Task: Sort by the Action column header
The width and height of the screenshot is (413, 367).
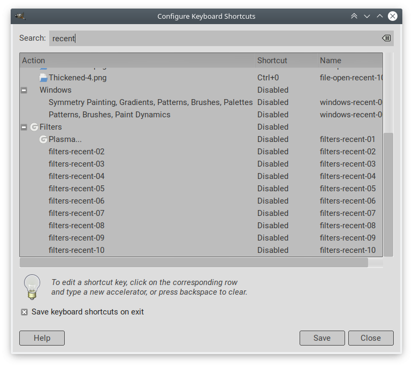Action: point(137,61)
